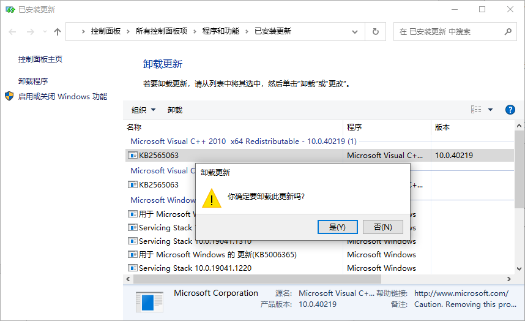Open the 组织 dropdown menu
The width and height of the screenshot is (525, 321).
coord(143,110)
